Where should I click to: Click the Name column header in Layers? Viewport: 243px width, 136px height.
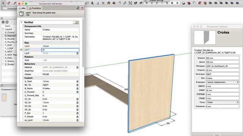point(8,26)
